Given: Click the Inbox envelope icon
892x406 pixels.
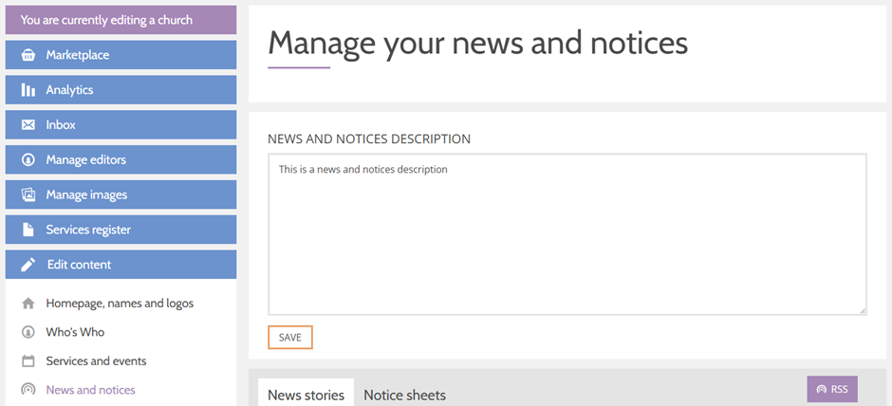Looking at the screenshot, I should [x=28, y=125].
